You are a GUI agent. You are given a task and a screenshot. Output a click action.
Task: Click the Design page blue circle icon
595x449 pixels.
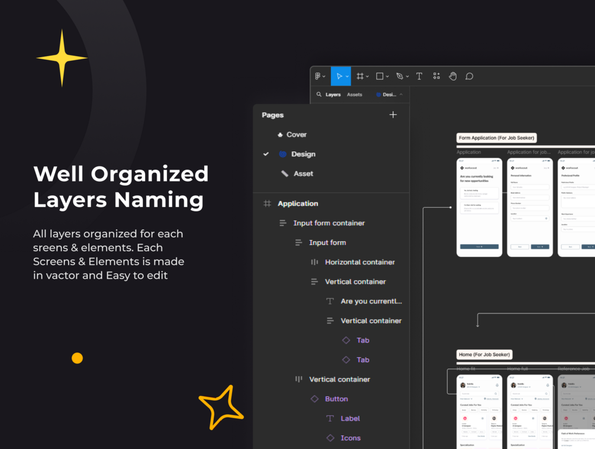(x=283, y=154)
